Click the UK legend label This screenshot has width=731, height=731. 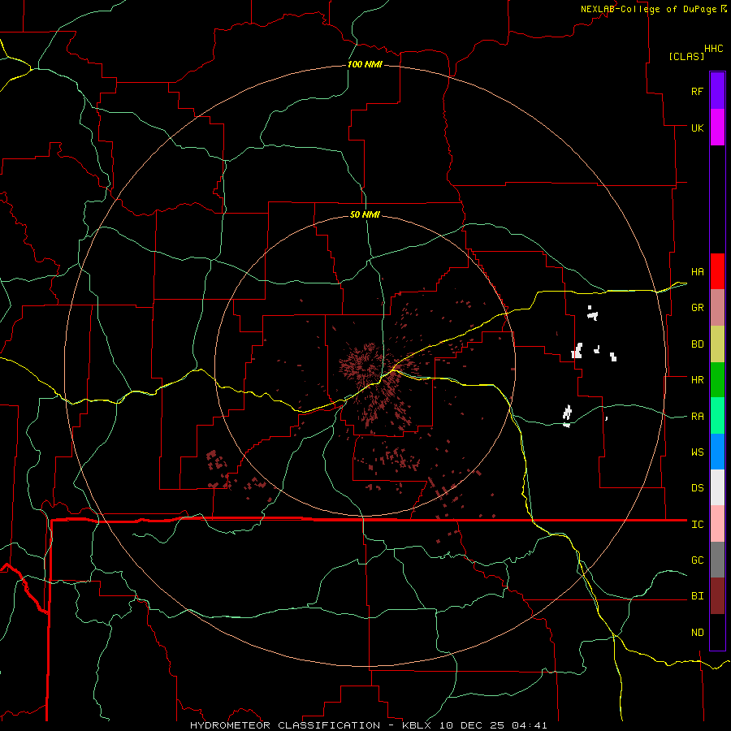coord(697,128)
